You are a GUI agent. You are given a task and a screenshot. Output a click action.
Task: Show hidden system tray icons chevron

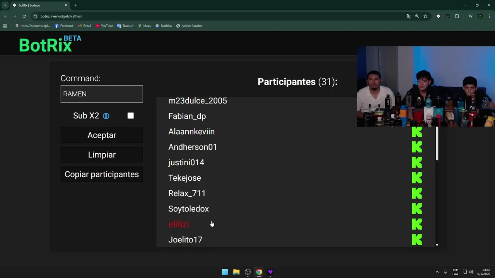[x=437, y=272]
